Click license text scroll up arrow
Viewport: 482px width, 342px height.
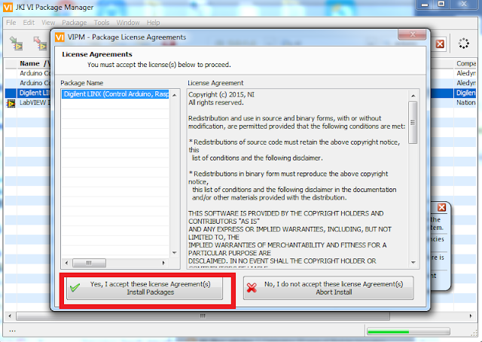[413, 96]
